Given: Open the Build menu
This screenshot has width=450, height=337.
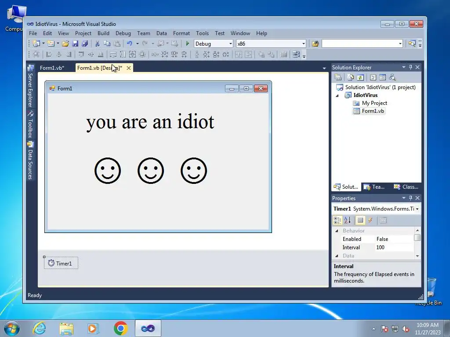Looking at the screenshot, I should pyautogui.click(x=103, y=33).
